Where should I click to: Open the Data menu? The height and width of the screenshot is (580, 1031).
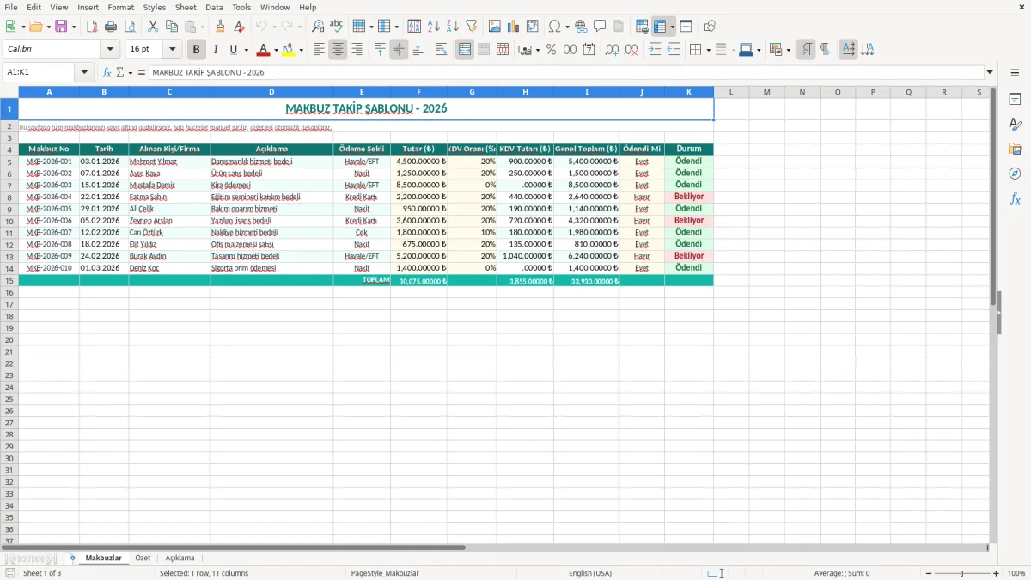[214, 7]
